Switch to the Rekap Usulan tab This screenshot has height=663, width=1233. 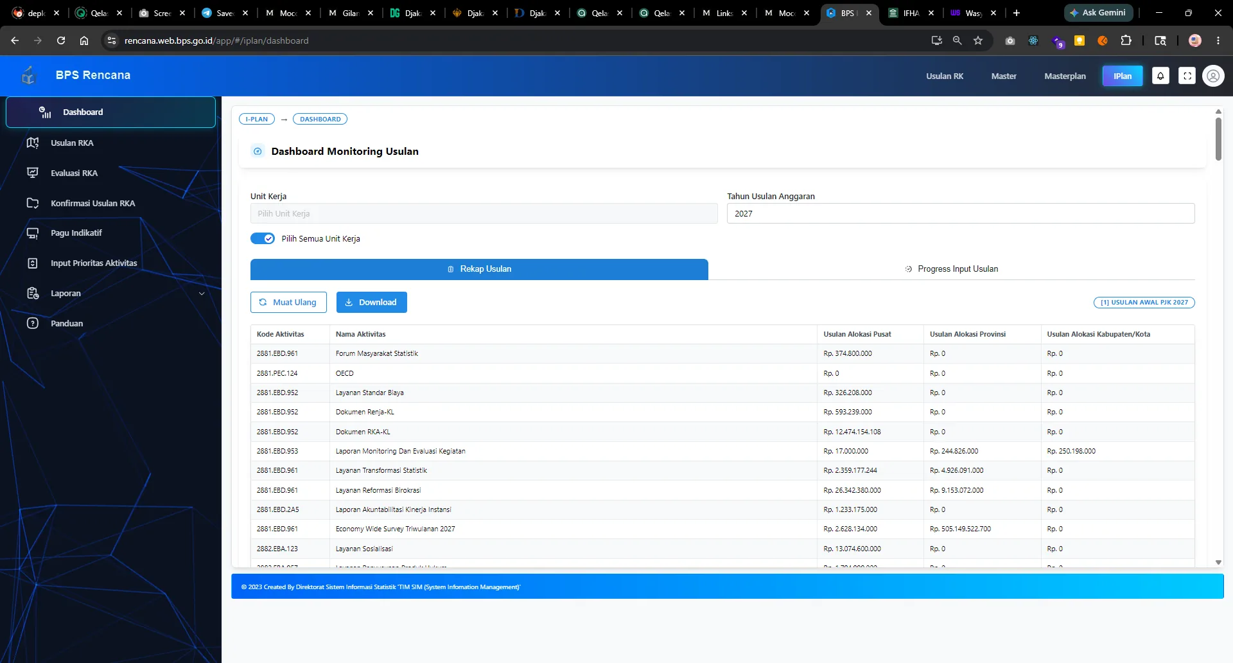[x=479, y=269]
